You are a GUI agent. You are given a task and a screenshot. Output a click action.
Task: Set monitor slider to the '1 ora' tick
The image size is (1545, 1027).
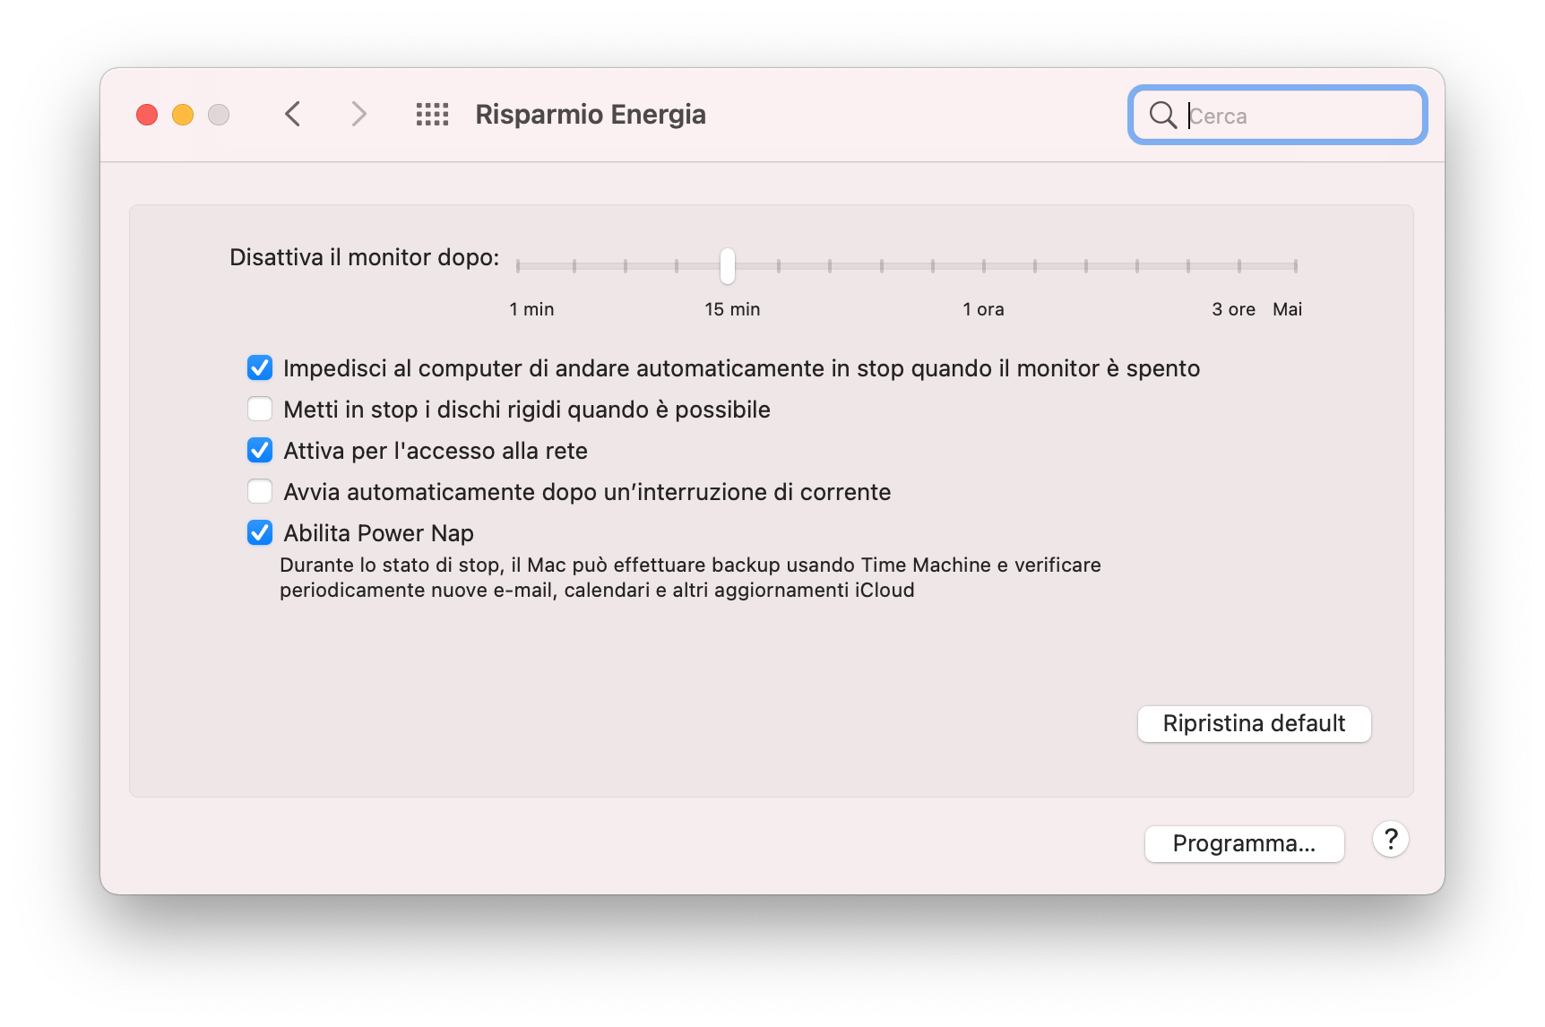(x=984, y=266)
